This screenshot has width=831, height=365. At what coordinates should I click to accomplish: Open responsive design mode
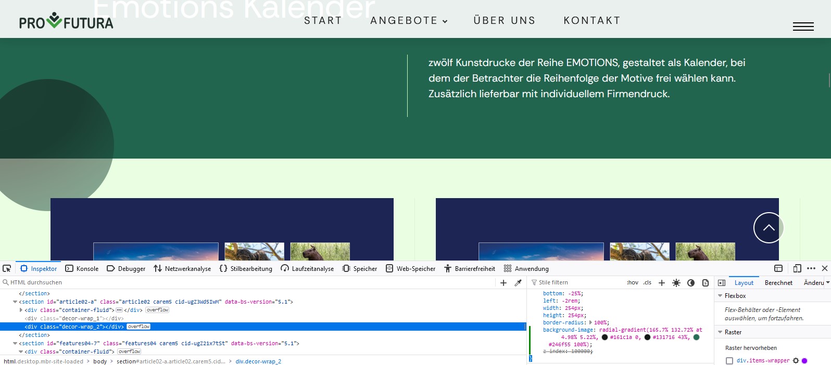click(797, 268)
